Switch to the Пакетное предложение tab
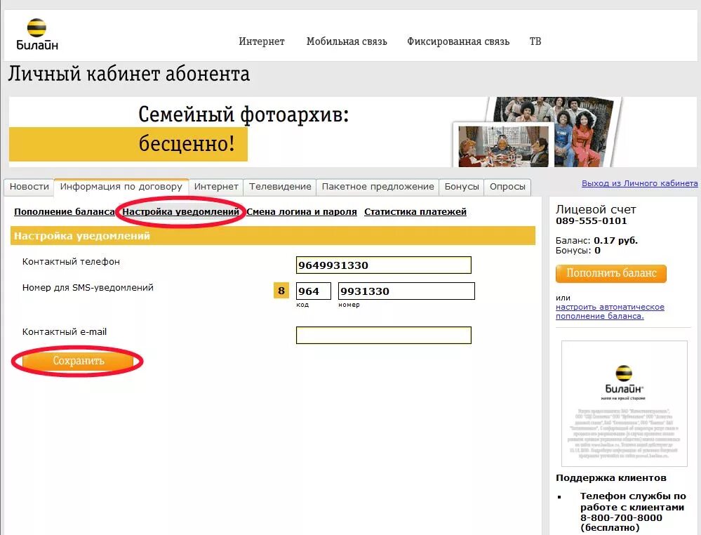 [x=378, y=187]
